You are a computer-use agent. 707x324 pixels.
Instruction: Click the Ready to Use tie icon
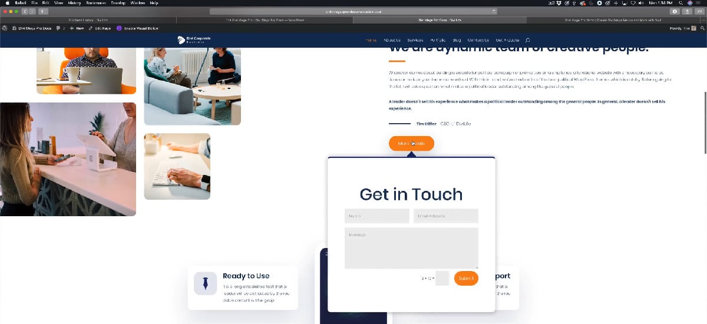[x=205, y=283]
